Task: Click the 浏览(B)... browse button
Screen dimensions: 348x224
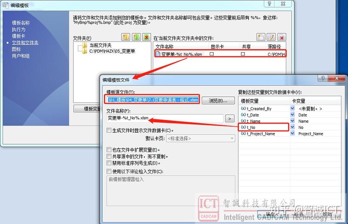Action: [x=218, y=100]
